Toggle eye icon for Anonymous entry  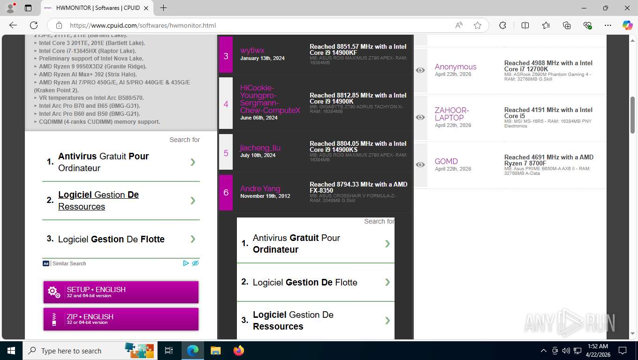click(420, 70)
